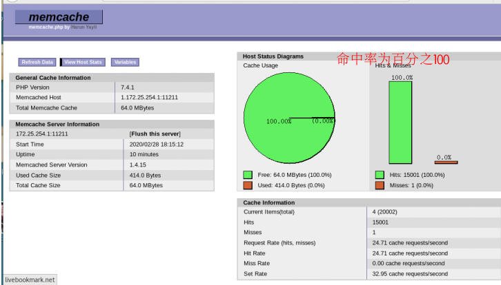501x285 pixels.
Task: Open View Host Stats
Action: coord(83,62)
